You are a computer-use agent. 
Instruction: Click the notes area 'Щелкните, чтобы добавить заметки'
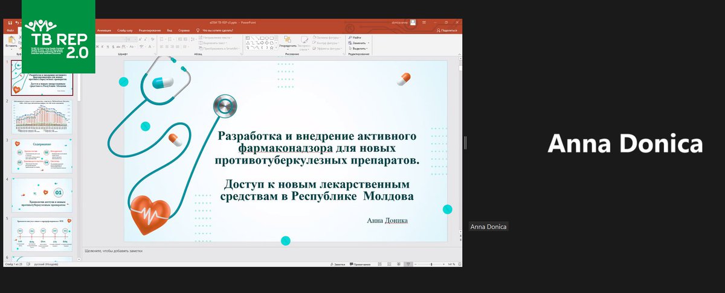pyautogui.click(x=114, y=250)
